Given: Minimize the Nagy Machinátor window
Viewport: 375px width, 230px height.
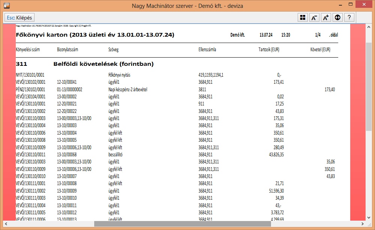Looking at the screenshot, I should tap(333, 6).
